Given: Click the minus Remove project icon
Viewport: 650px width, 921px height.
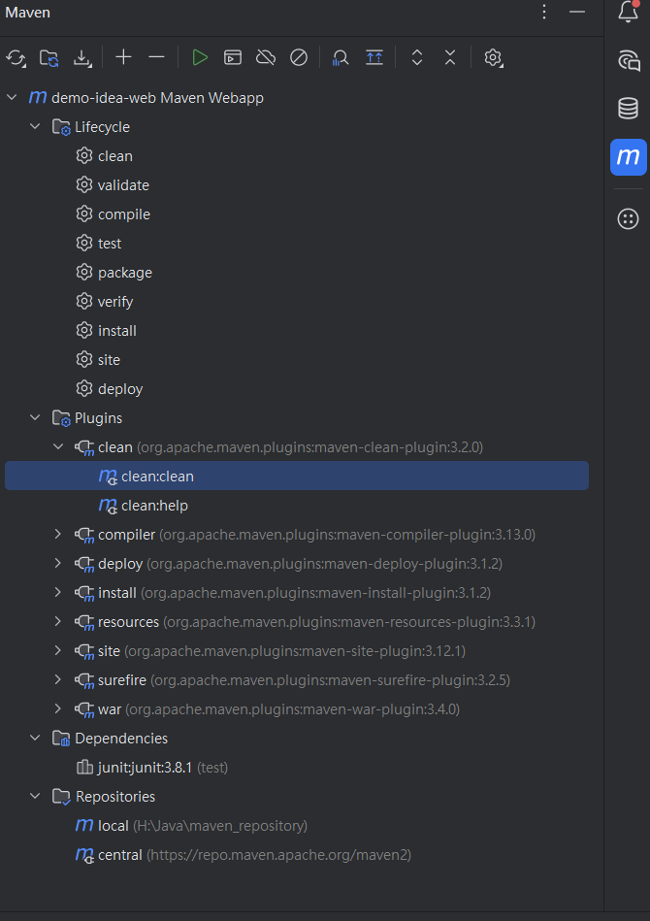Looking at the screenshot, I should 156,57.
